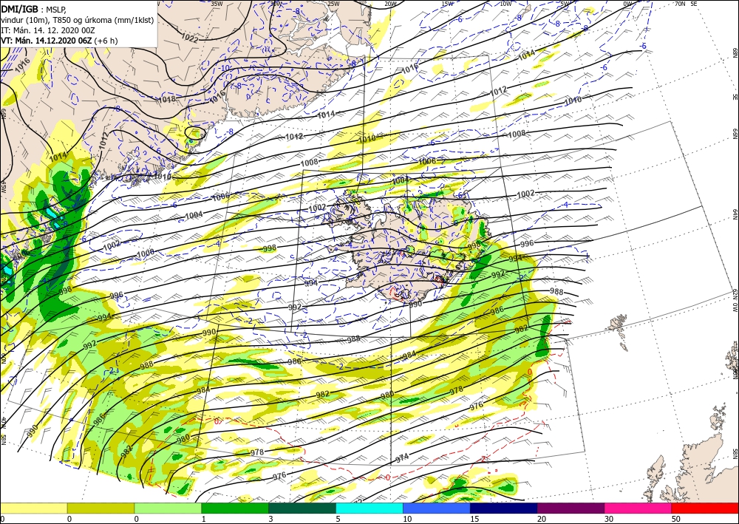Click legend value label "5"
The image size is (739, 524).
338,519
